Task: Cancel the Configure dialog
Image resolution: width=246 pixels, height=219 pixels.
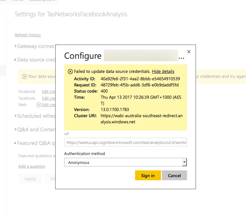Action: pyautogui.click(x=174, y=175)
